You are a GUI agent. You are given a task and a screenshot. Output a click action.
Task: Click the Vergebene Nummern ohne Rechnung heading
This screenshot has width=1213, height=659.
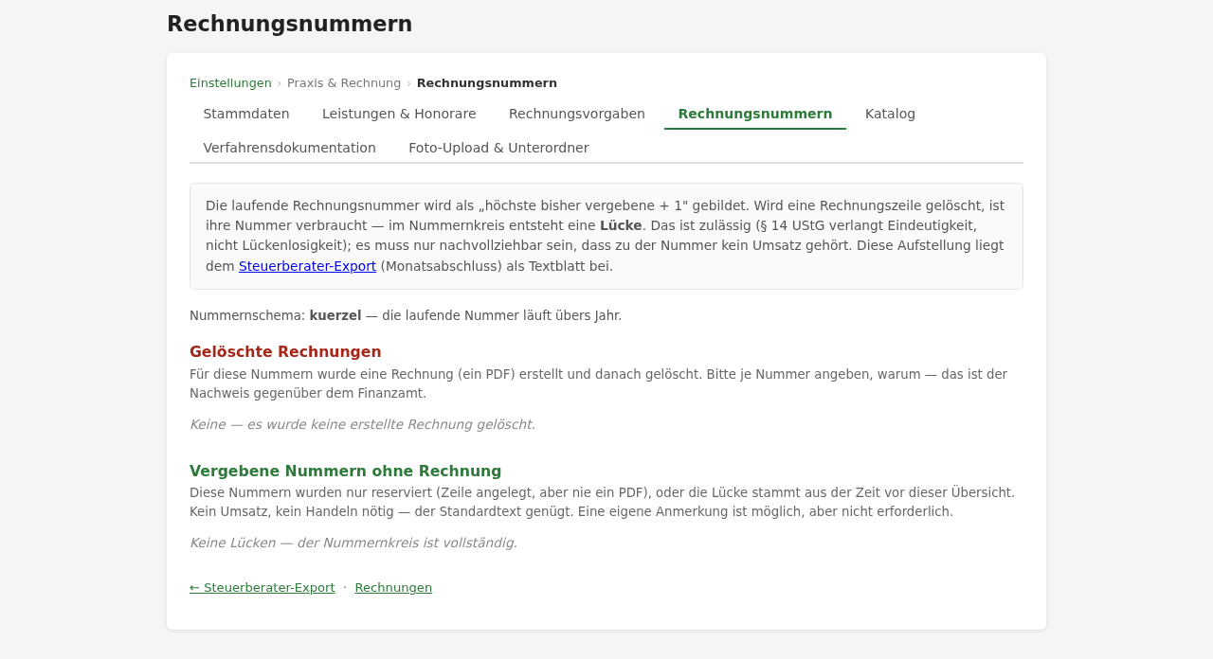[345, 472]
